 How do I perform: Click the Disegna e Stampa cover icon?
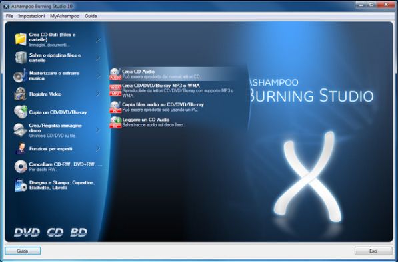click(x=21, y=185)
